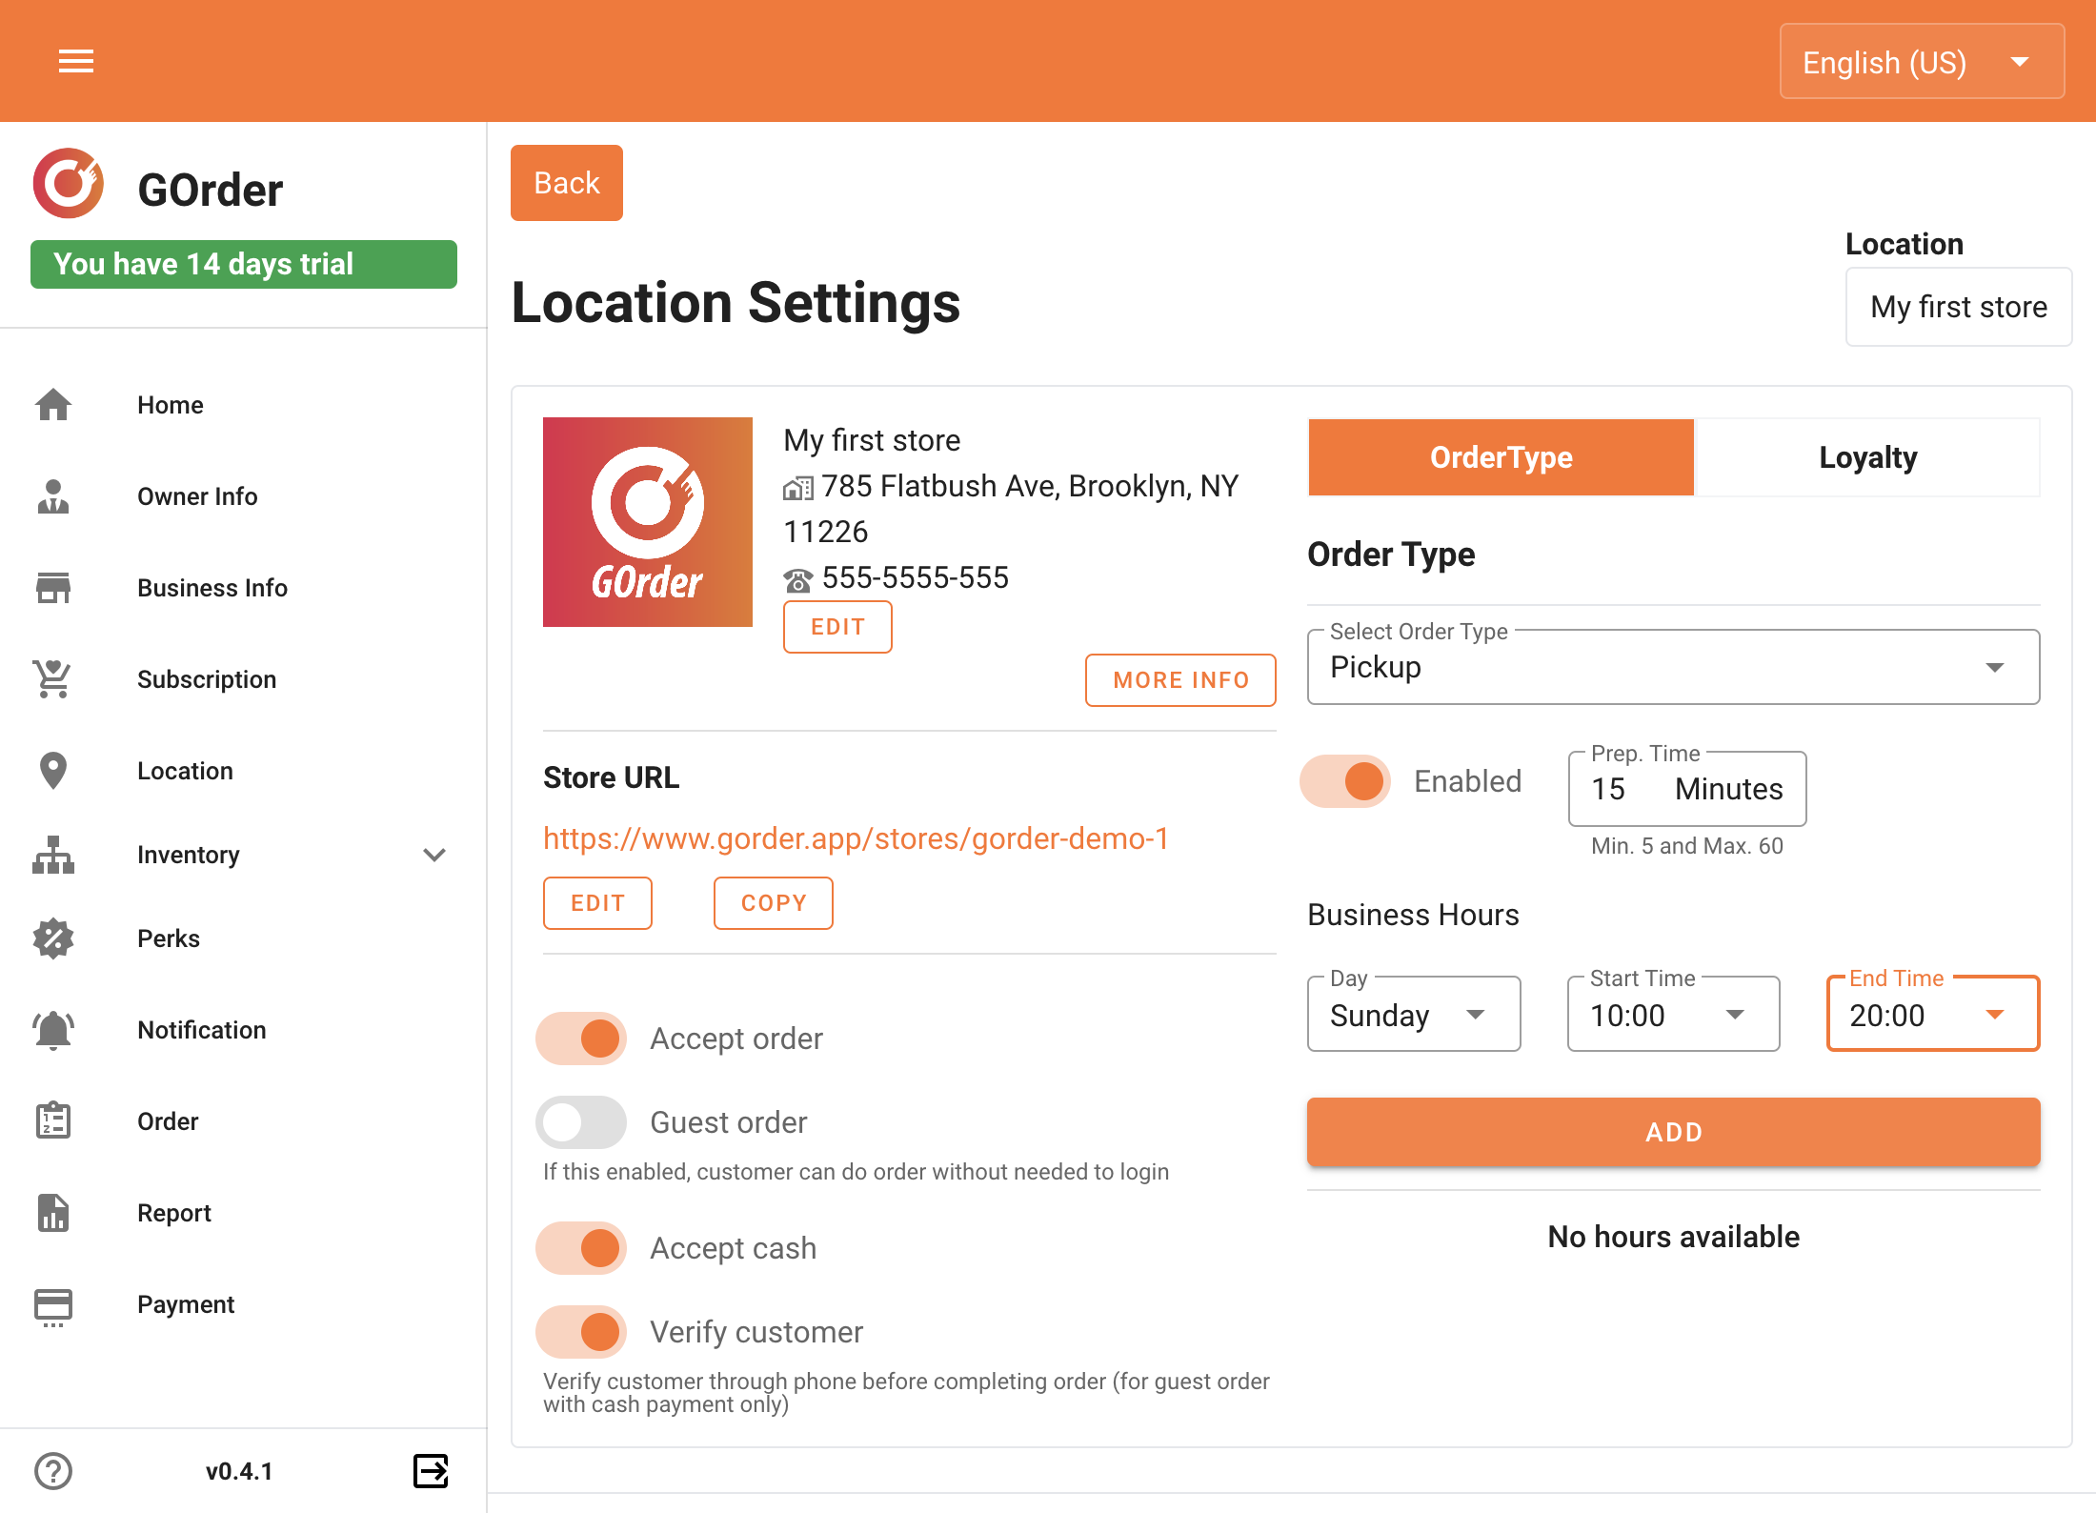Click the Order clipboard icon

53,1121
